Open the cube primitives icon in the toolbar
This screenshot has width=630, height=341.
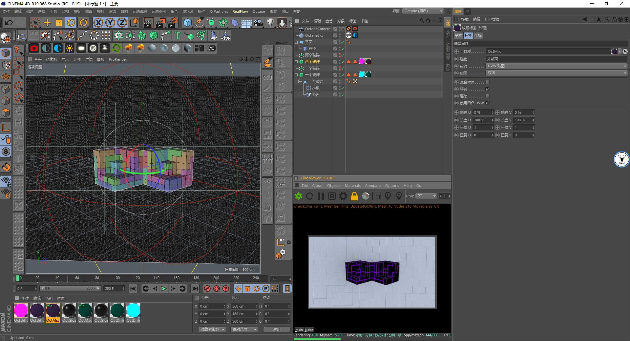[187, 23]
